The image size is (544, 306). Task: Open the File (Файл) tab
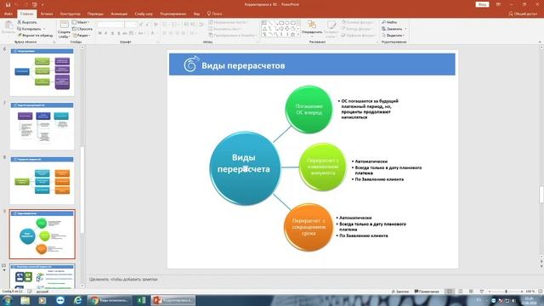click(8, 14)
